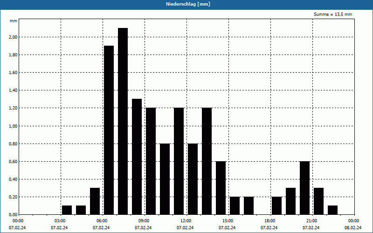Click the 'mm' unit label on the y-axis

pyautogui.click(x=14, y=21)
